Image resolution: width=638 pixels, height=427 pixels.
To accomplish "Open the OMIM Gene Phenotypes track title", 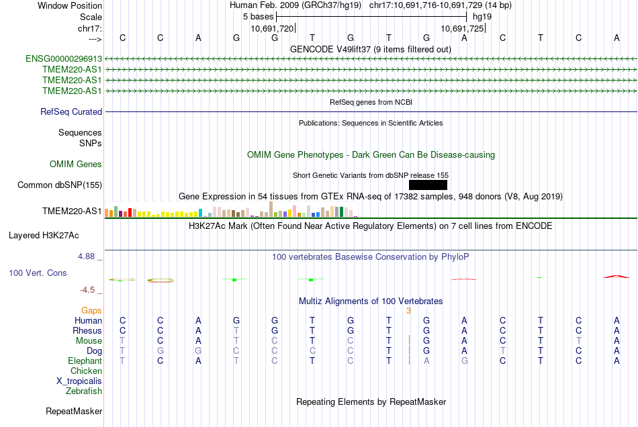I will (371, 155).
